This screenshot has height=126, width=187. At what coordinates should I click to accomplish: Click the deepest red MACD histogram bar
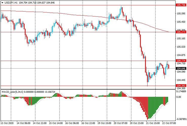pyautogui.click(x=147, y=108)
